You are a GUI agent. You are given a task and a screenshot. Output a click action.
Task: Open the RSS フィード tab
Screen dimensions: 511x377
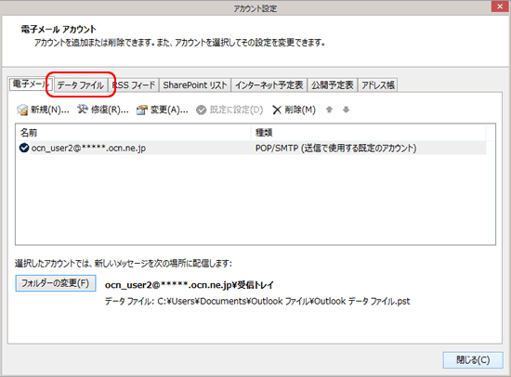(x=134, y=85)
